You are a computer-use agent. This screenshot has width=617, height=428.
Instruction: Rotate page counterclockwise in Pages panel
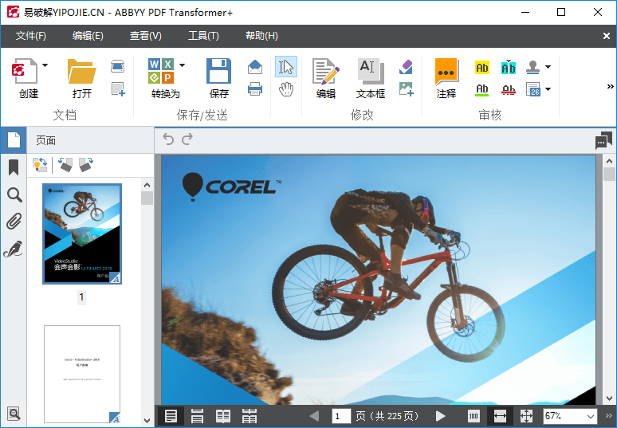[x=65, y=164]
